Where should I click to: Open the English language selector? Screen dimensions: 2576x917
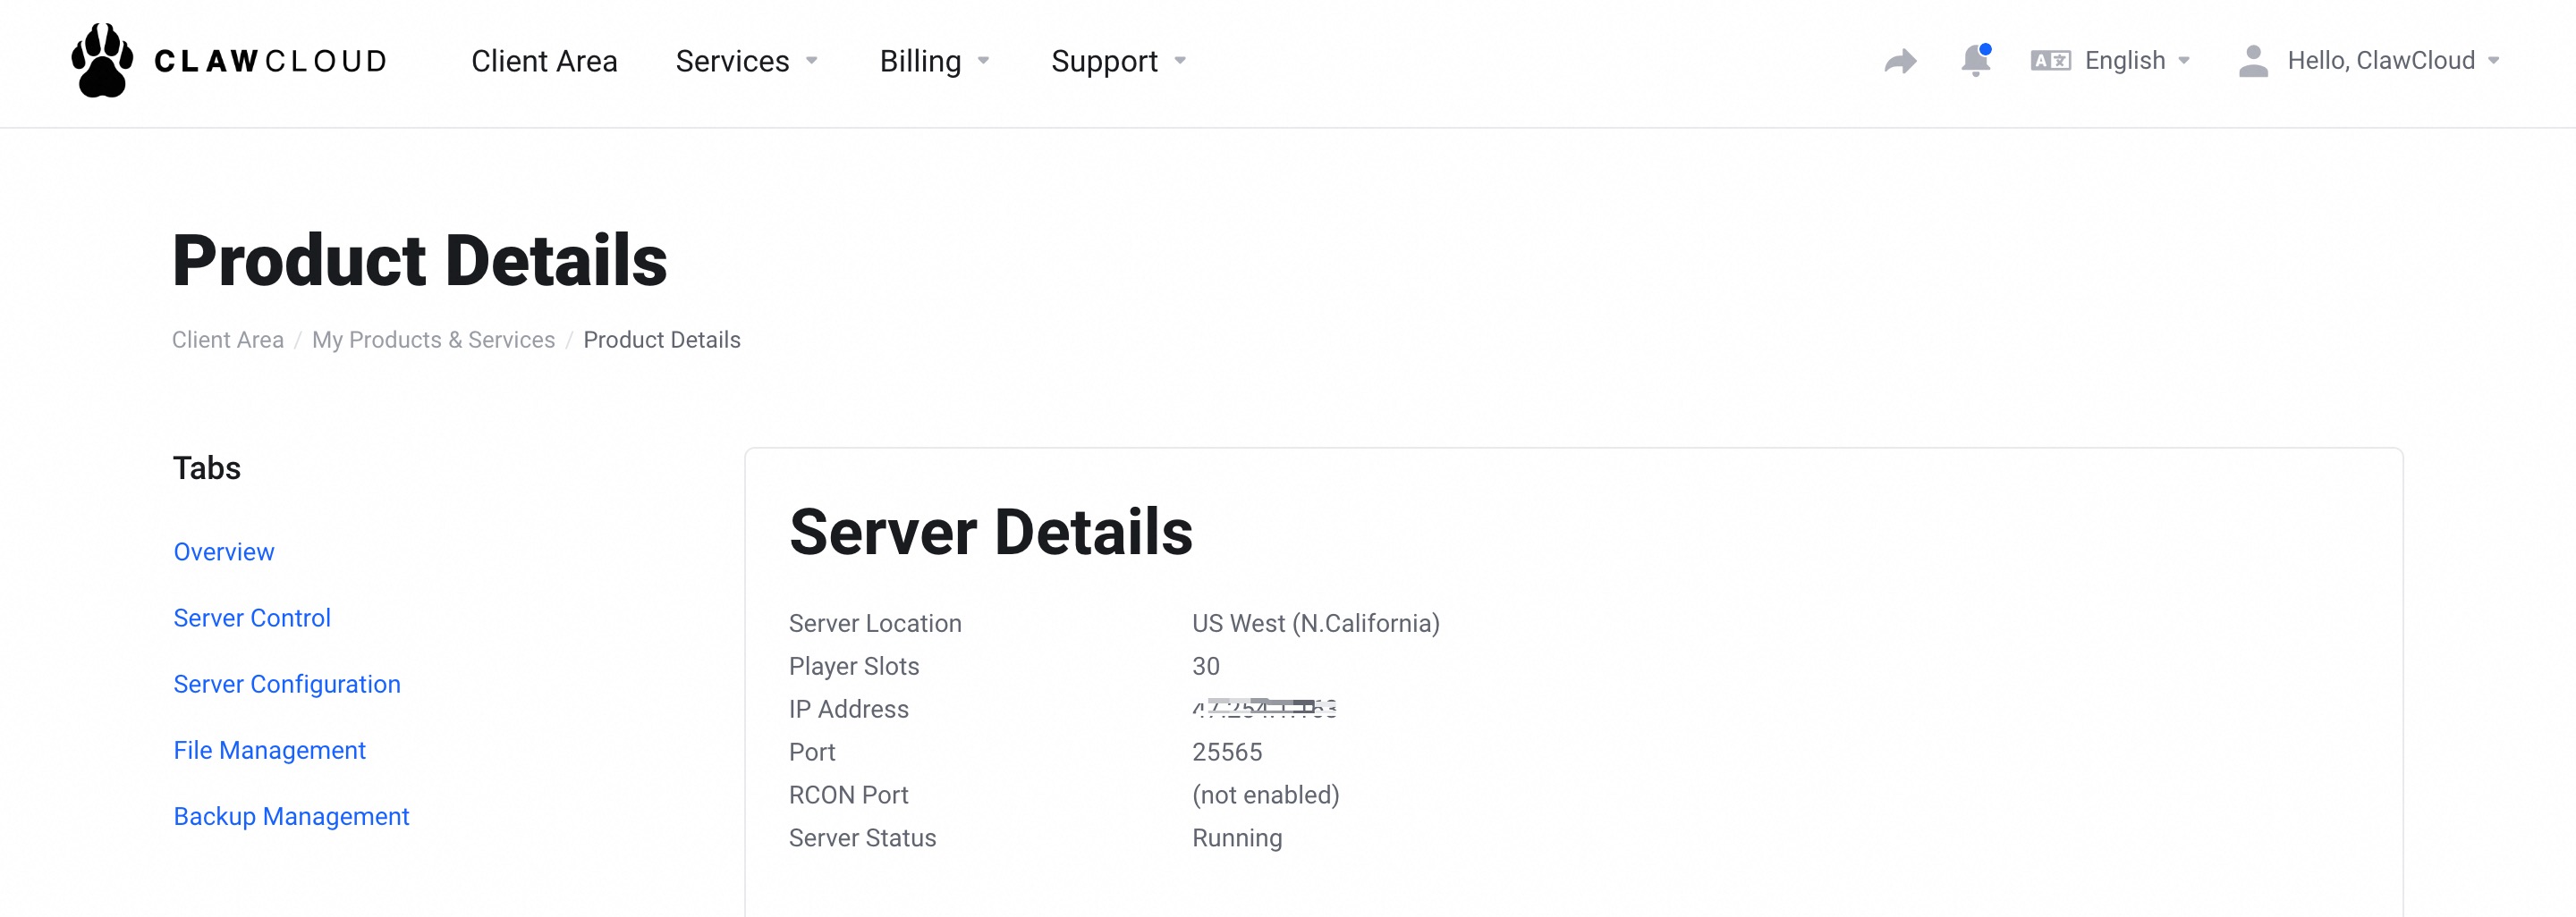(2136, 61)
